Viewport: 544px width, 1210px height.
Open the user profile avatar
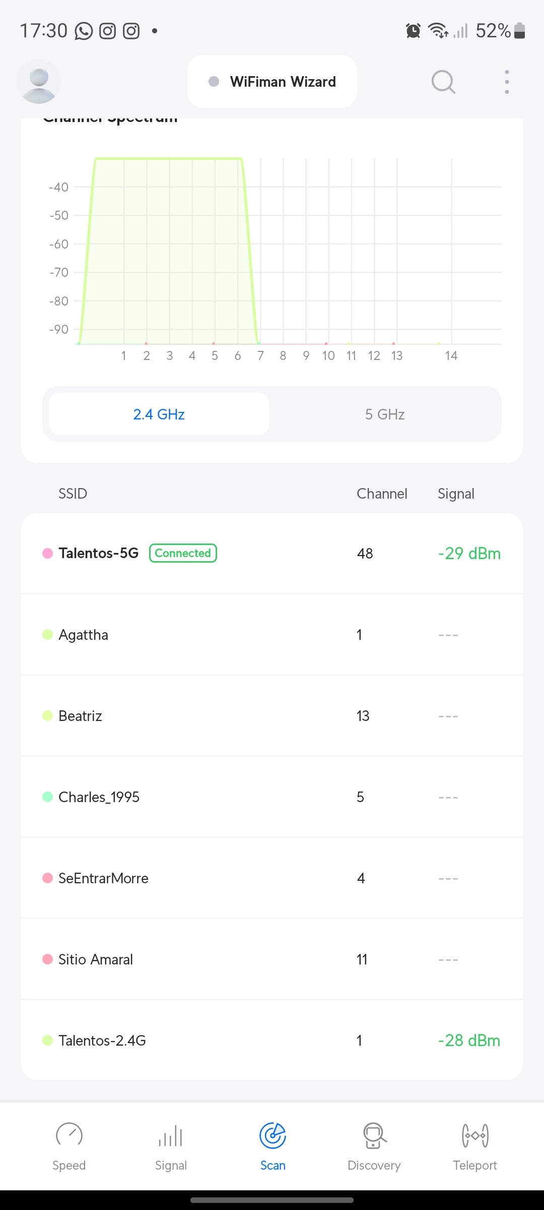tap(39, 82)
